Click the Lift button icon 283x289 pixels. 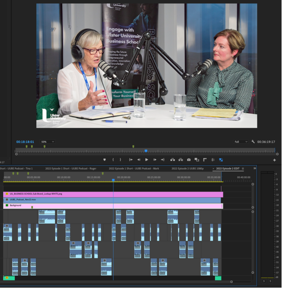(x=173, y=160)
